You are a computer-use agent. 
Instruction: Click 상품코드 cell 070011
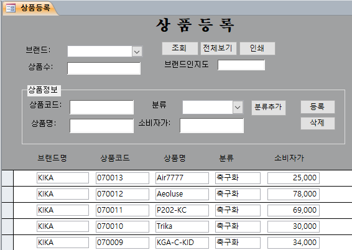pyautogui.click(x=123, y=210)
